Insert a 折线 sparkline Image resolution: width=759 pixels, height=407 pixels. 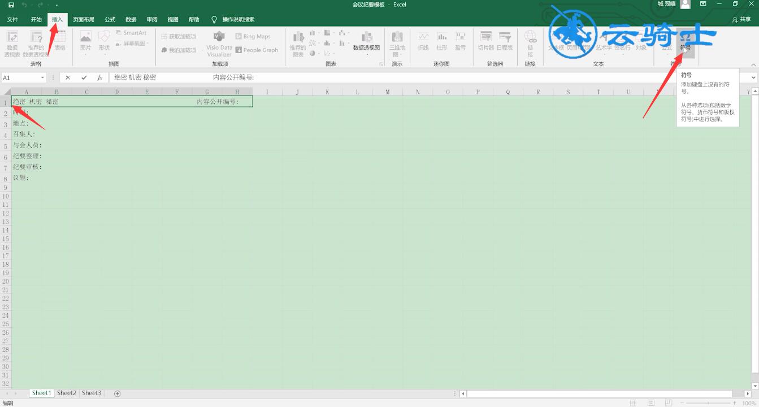(x=423, y=41)
